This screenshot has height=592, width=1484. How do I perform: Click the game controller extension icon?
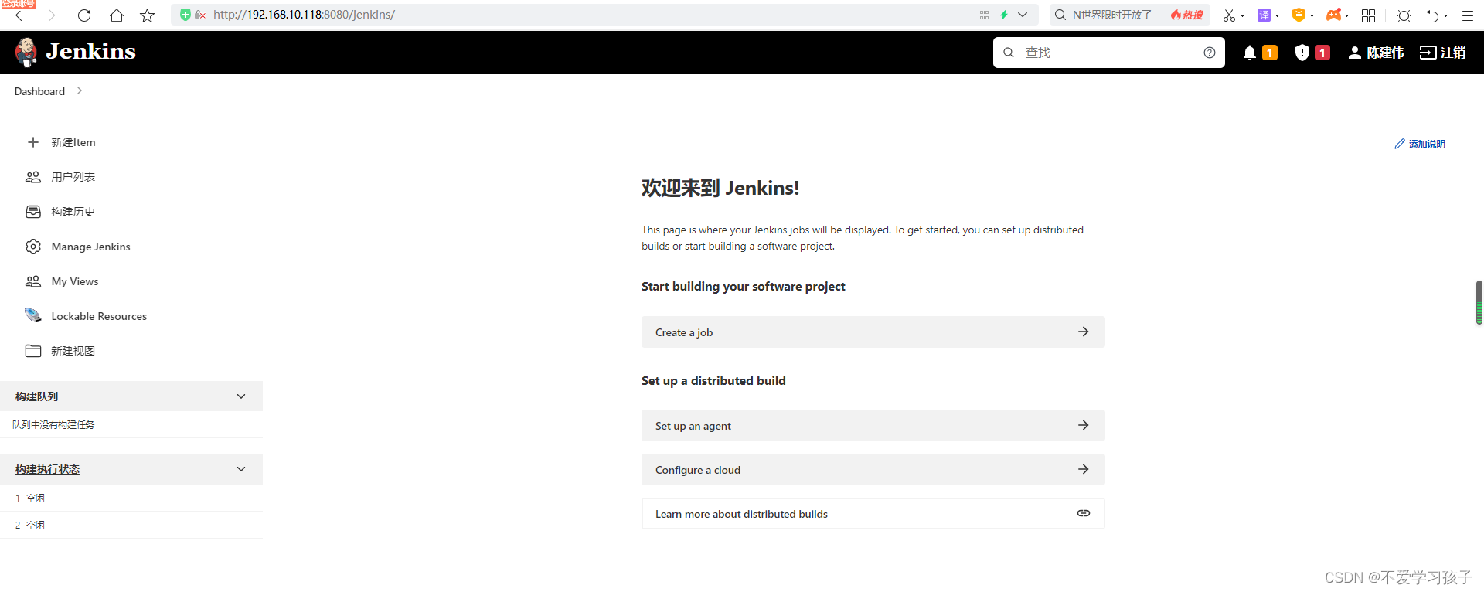click(x=1333, y=15)
